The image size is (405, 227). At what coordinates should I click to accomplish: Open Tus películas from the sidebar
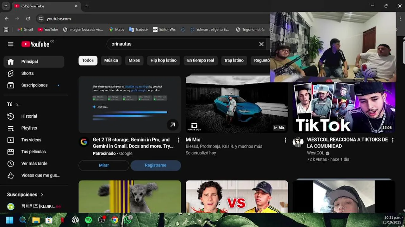(34, 152)
